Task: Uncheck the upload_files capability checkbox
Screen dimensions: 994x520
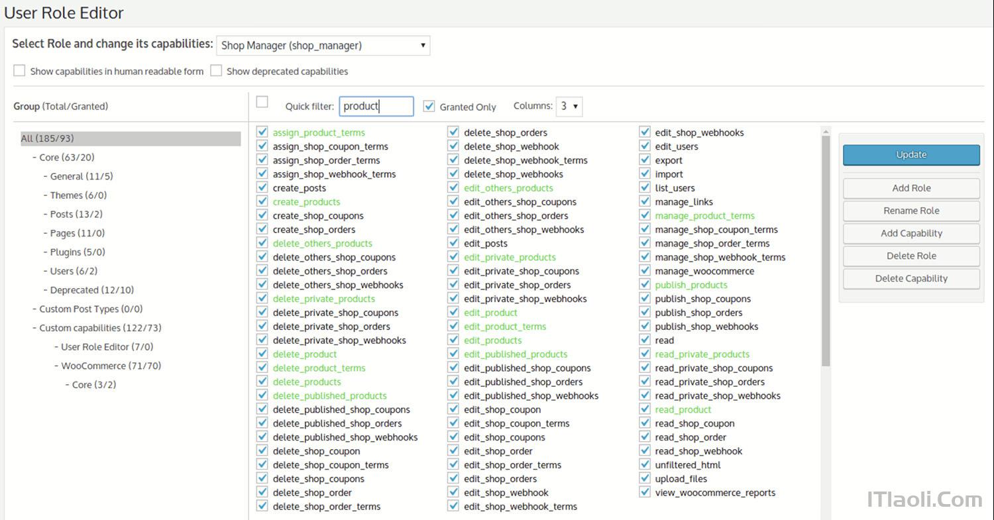Action: pos(645,479)
